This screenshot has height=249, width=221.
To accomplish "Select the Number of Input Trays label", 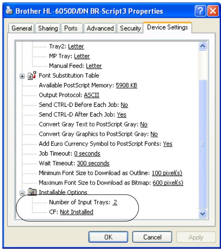I will click(x=80, y=202).
